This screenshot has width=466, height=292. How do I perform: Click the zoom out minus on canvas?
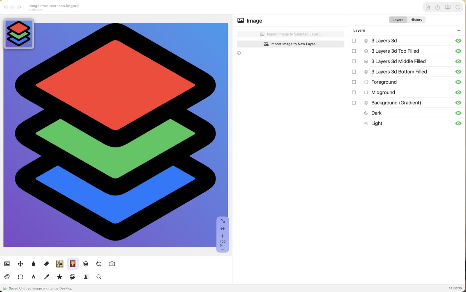click(223, 250)
